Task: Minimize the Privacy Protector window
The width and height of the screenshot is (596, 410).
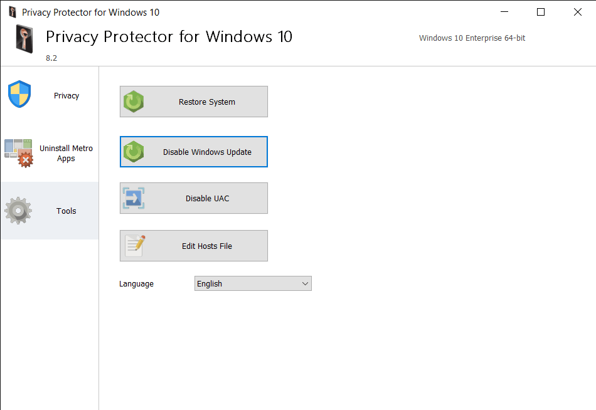Action: pos(504,12)
